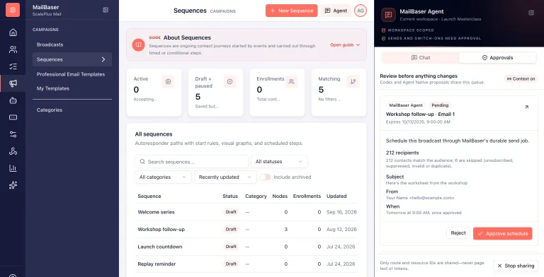The image size is (544, 277).
Task: Reject the Workshop follow-up schedule
Action: coord(458,233)
